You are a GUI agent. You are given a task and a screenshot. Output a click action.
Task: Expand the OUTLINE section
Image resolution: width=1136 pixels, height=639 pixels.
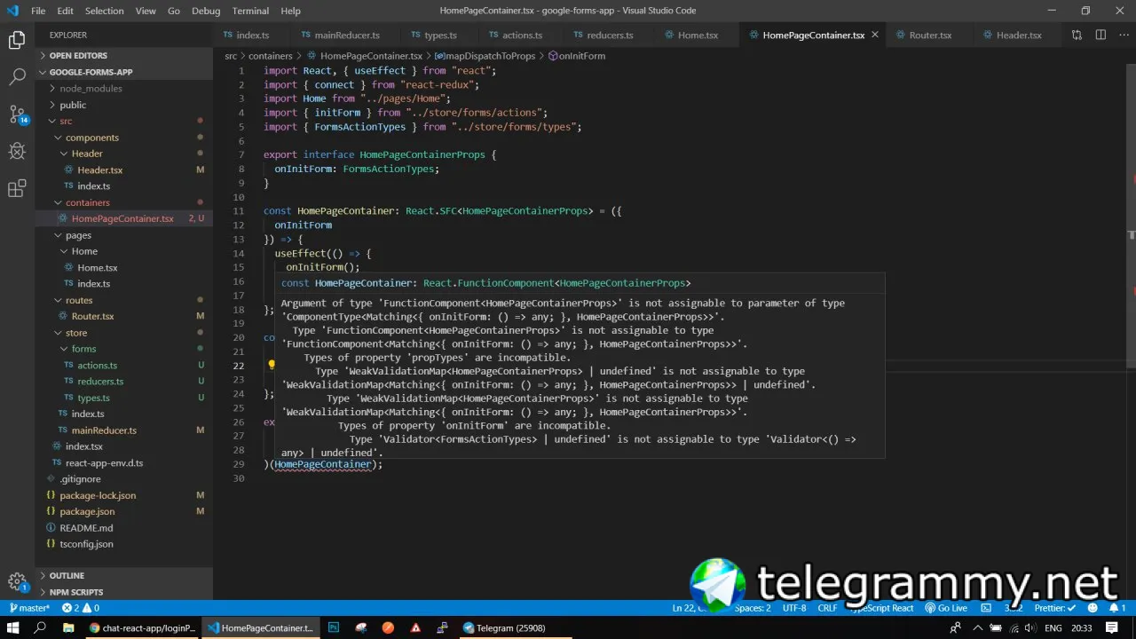point(67,575)
